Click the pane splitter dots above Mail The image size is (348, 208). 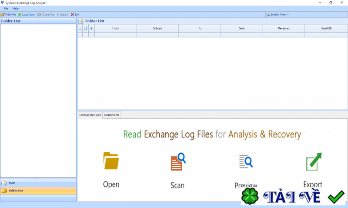pyautogui.click(x=37, y=178)
